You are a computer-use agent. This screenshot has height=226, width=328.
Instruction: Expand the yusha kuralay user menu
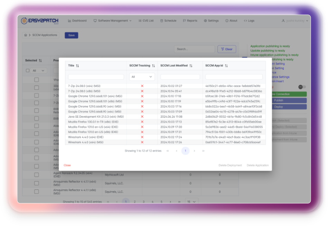pyautogui.click(x=295, y=21)
